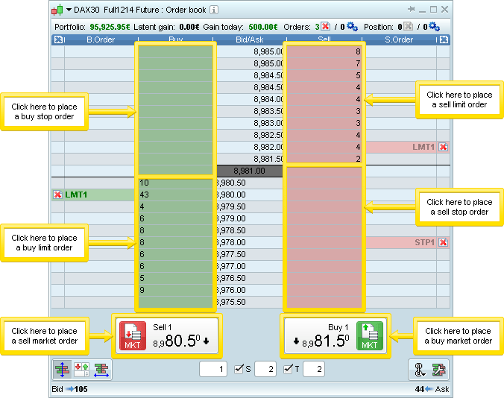Image resolution: width=504 pixels, height=398 pixels.
Task: Click the center order book icon in bottom toolbar
Action: click(82, 369)
